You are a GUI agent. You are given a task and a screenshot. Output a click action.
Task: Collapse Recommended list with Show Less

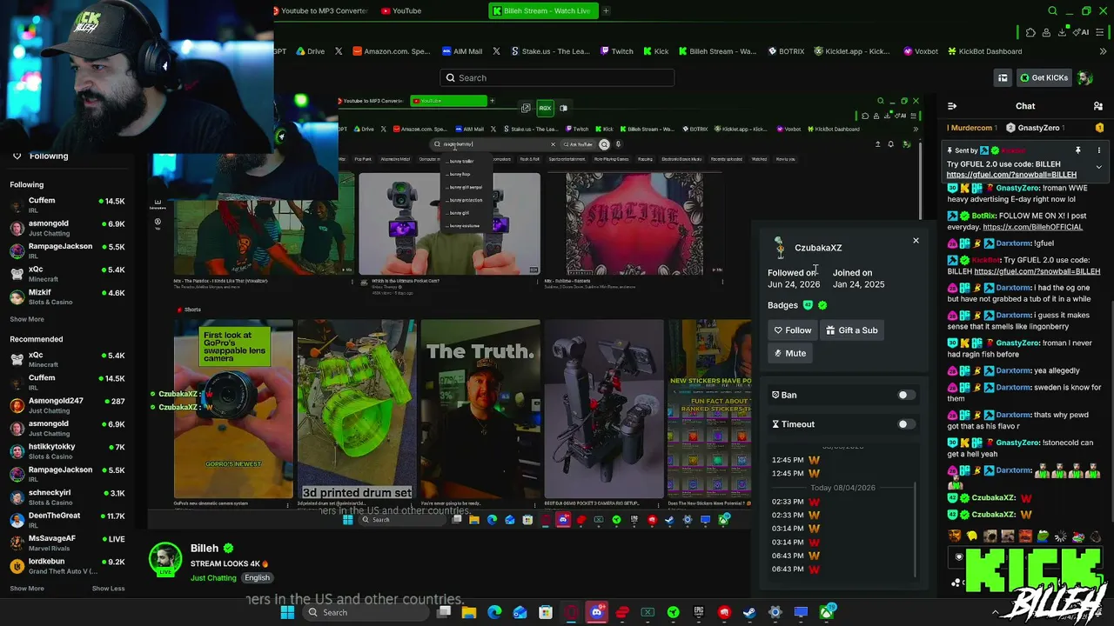(x=108, y=589)
